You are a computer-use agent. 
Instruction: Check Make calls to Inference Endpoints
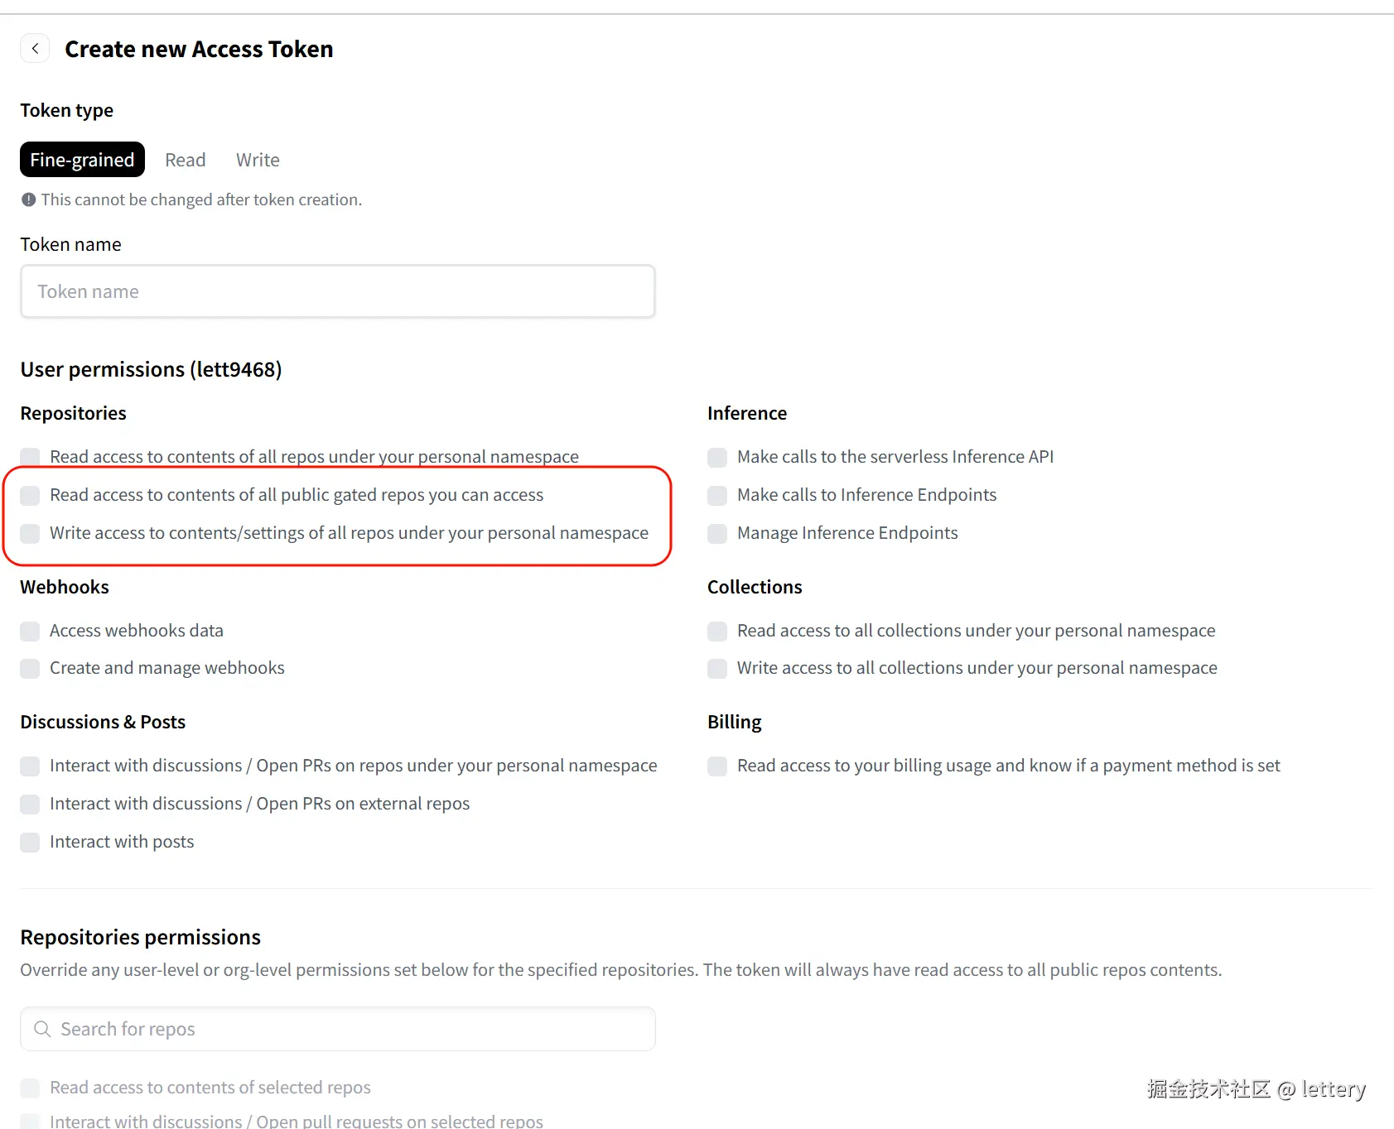(717, 496)
